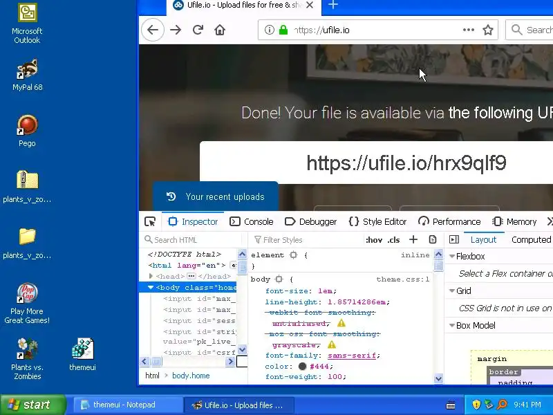The height and width of the screenshot is (415, 553).
Task: Expand the head ellipsis badge
Action: [191, 276]
